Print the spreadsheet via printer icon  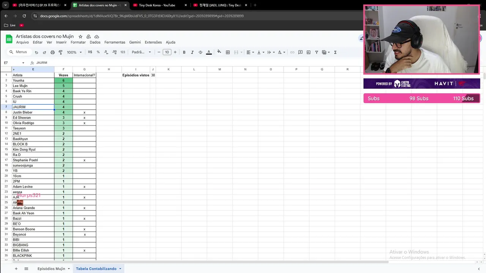coord(52,52)
